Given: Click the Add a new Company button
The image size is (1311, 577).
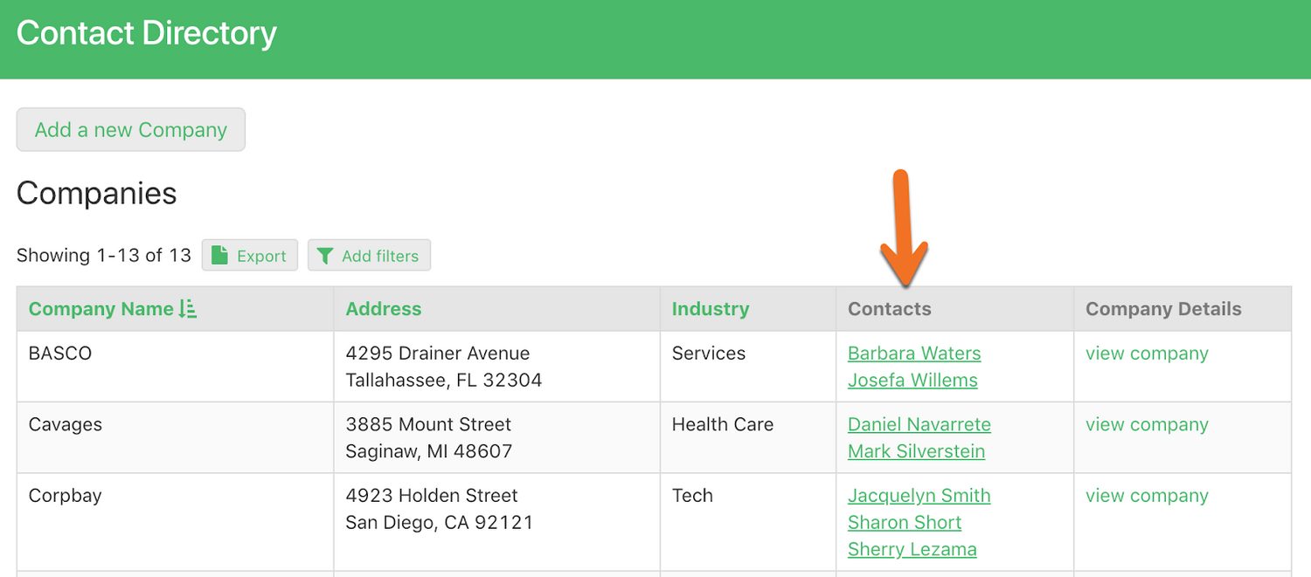Looking at the screenshot, I should tap(131, 130).
